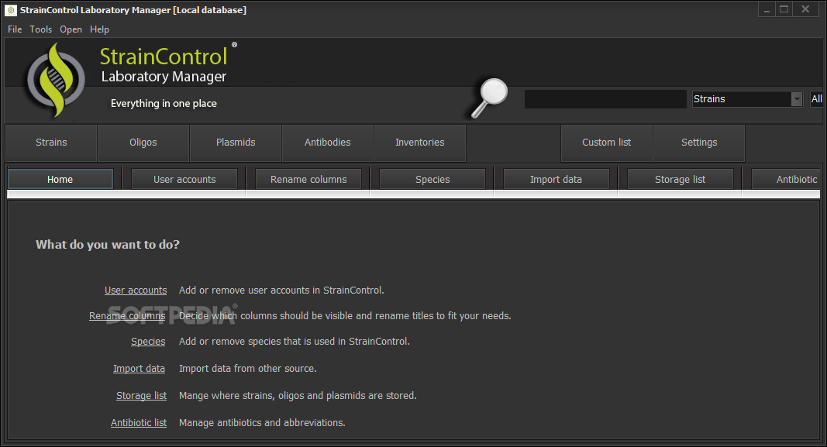Viewport: 827px width, 447px height.
Task: Switch to the Oligos section
Action: (143, 143)
